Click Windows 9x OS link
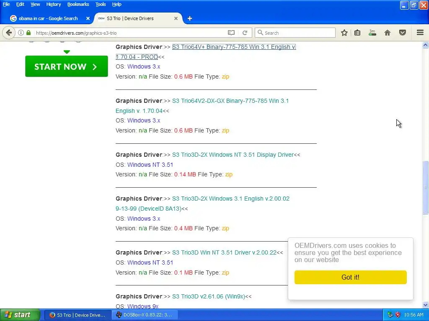The image size is (429, 321). point(143,306)
